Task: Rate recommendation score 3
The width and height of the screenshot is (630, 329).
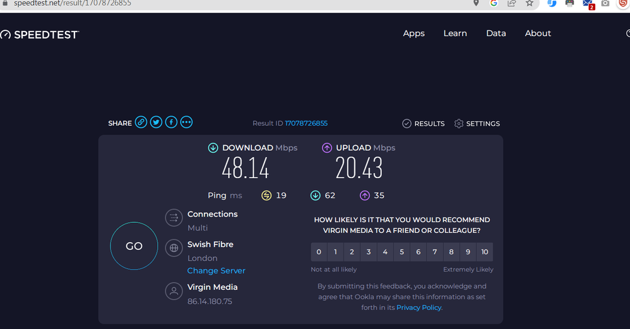Action: (x=369, y=252)
